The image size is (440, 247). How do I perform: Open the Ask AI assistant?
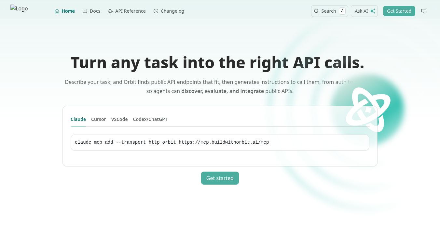[364, 11]
